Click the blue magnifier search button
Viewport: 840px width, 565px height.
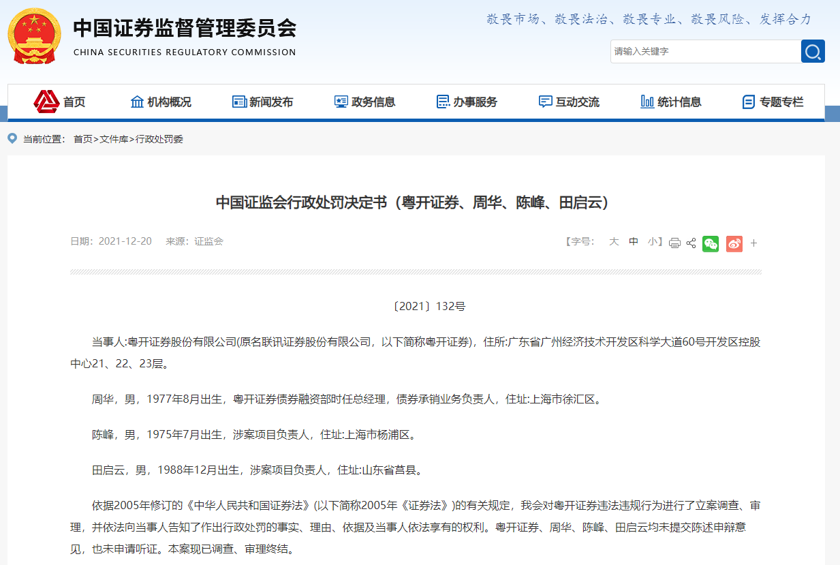pos(812,50)
